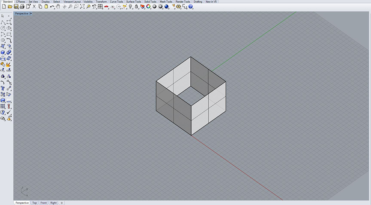Switch to the Set View tab
This screenshot has width=371, height=205.
33,1
